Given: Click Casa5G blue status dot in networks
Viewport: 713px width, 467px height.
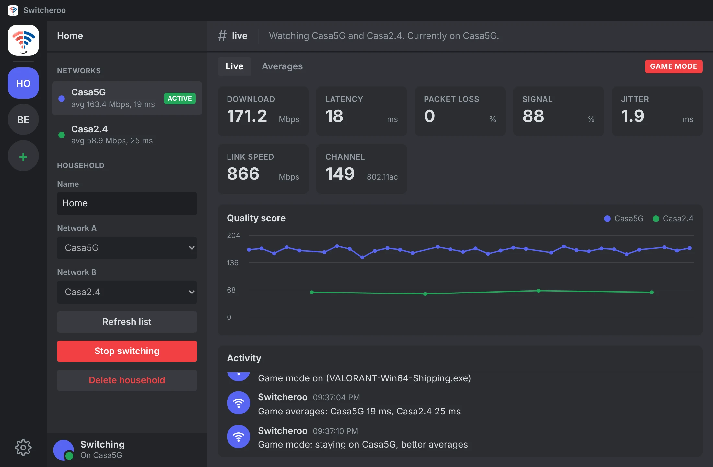Looking at the screenshot, I should coord(62,98).
